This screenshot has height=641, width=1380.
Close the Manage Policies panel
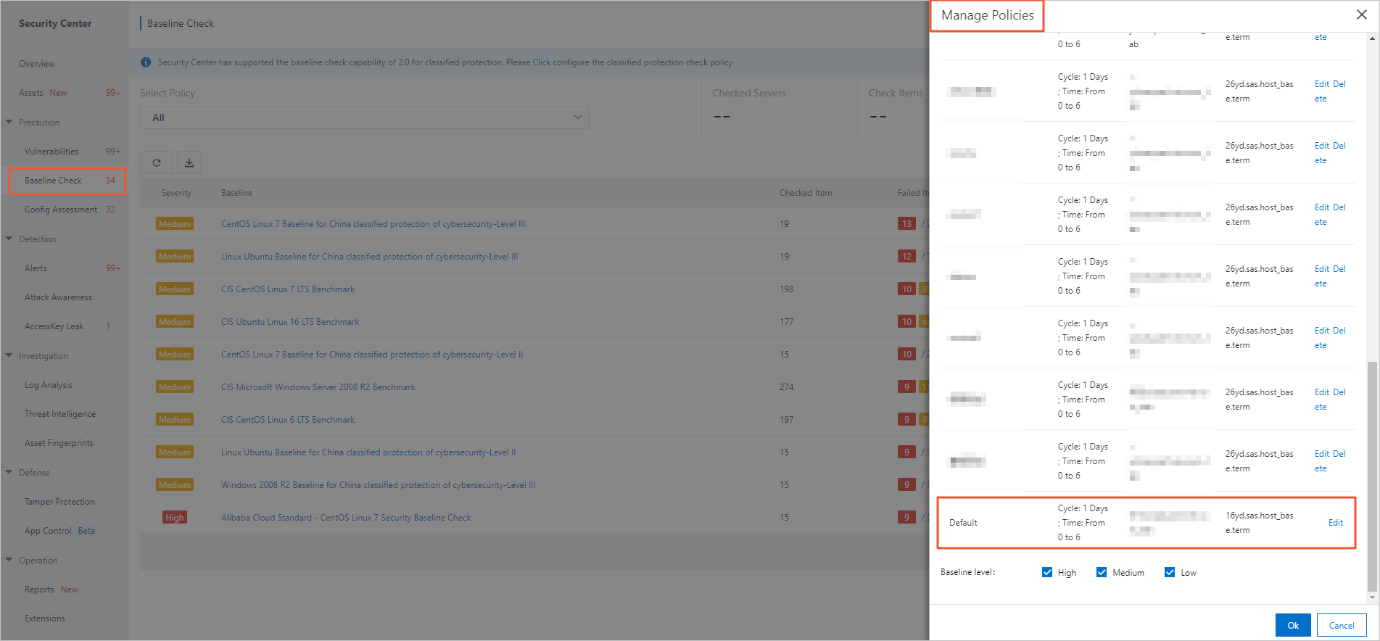click(x=1361, y=15)
